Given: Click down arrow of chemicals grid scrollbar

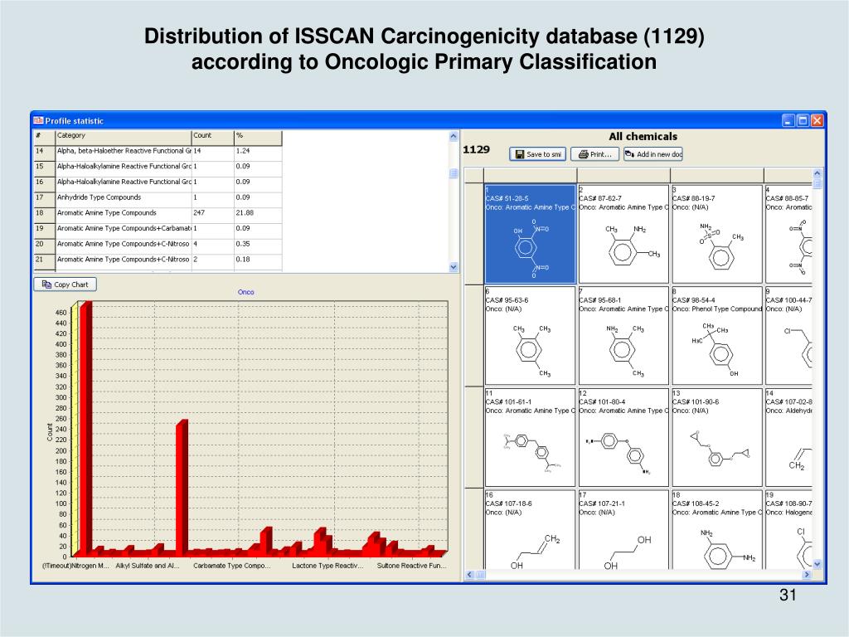Looking at the screenshot, I should point(817,564).
